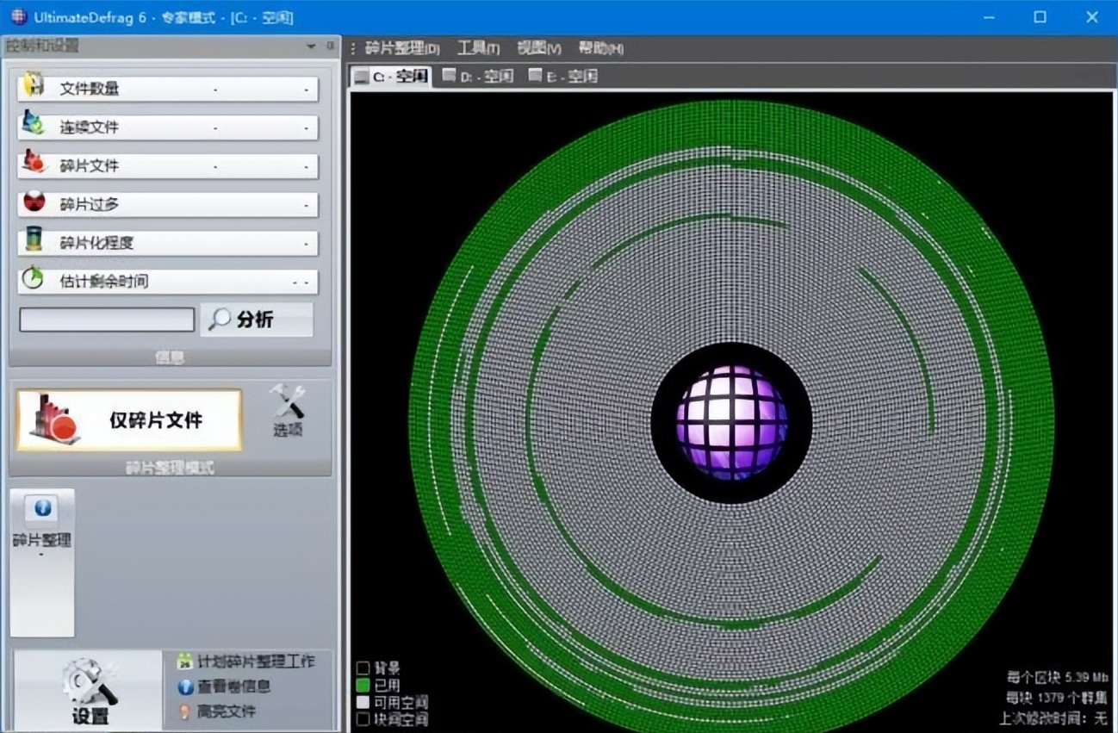Open 计划碎片整理工作 schedule link

[245, 662]
